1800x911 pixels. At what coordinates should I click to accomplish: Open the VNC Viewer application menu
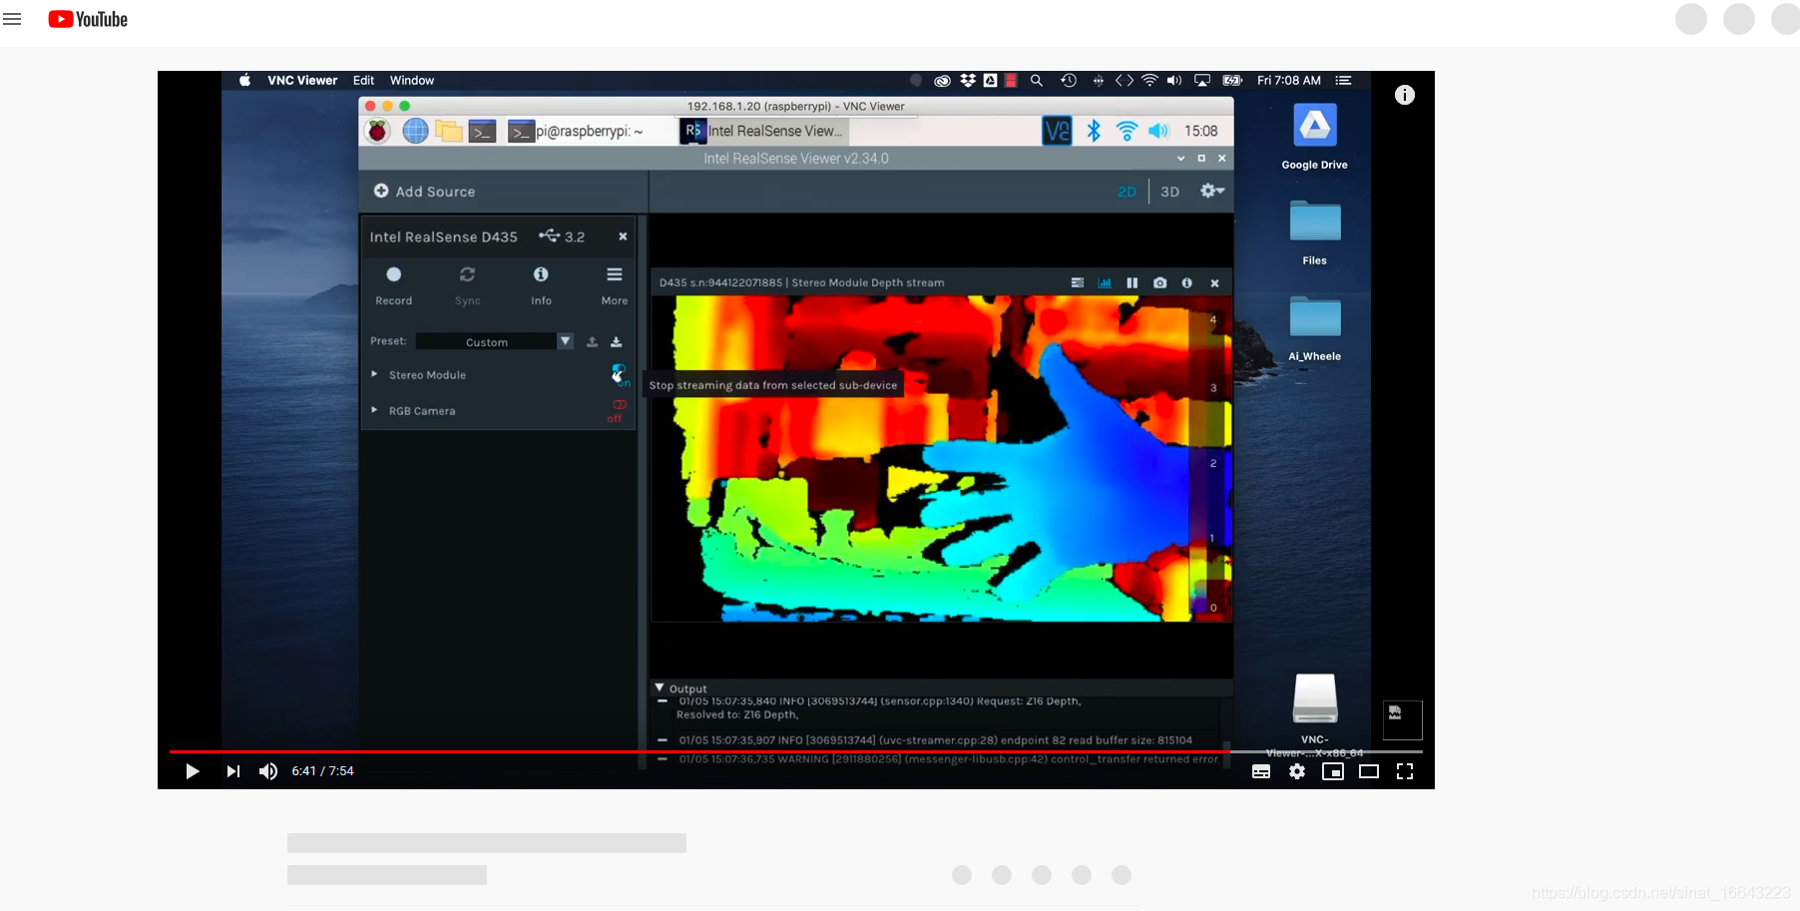click(302, 81)
